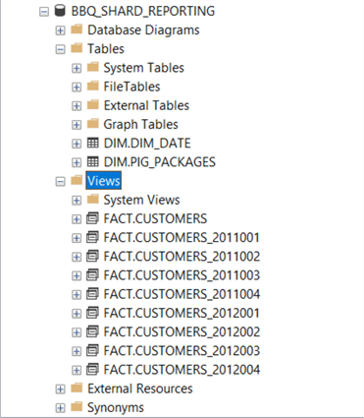Expand the DIM.PIG_PACKAGES table node
This screenshot has width=364, height=418.
pos(77,162)
